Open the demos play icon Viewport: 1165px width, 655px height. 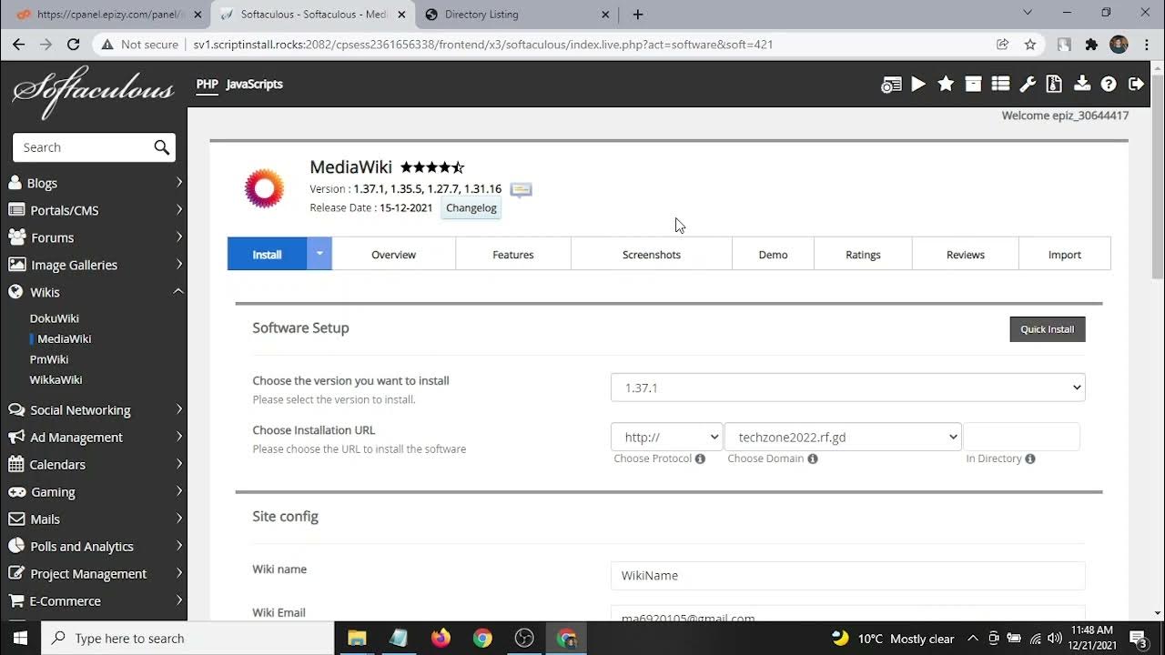pyautogui.click(x=918, y=84)
